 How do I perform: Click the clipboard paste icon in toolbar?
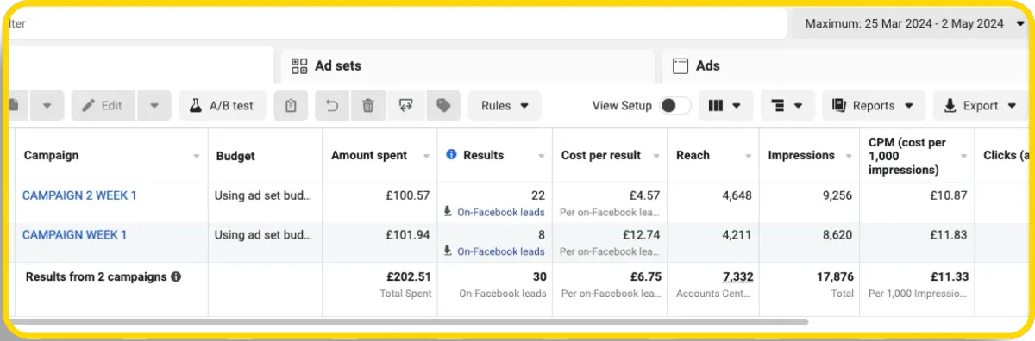pyautogui.click(x=291, y=106)
